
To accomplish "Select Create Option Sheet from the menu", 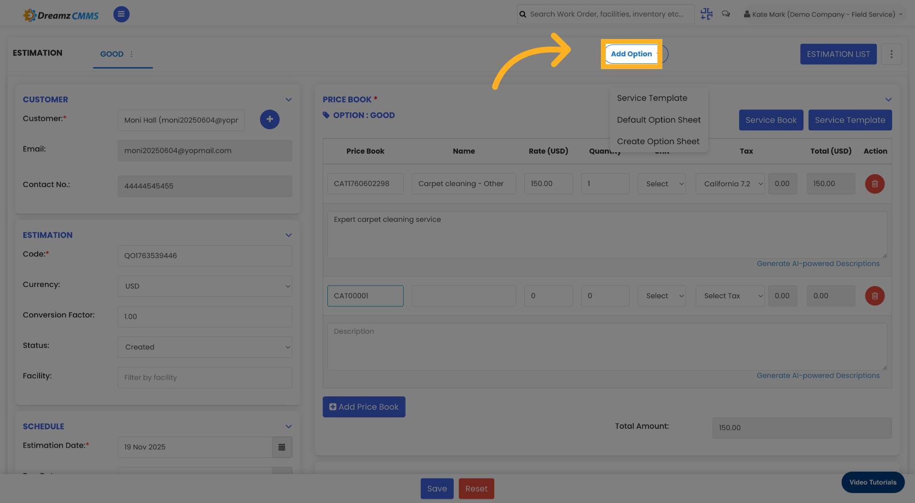I will pyautogui.click(x=658, y=141).
